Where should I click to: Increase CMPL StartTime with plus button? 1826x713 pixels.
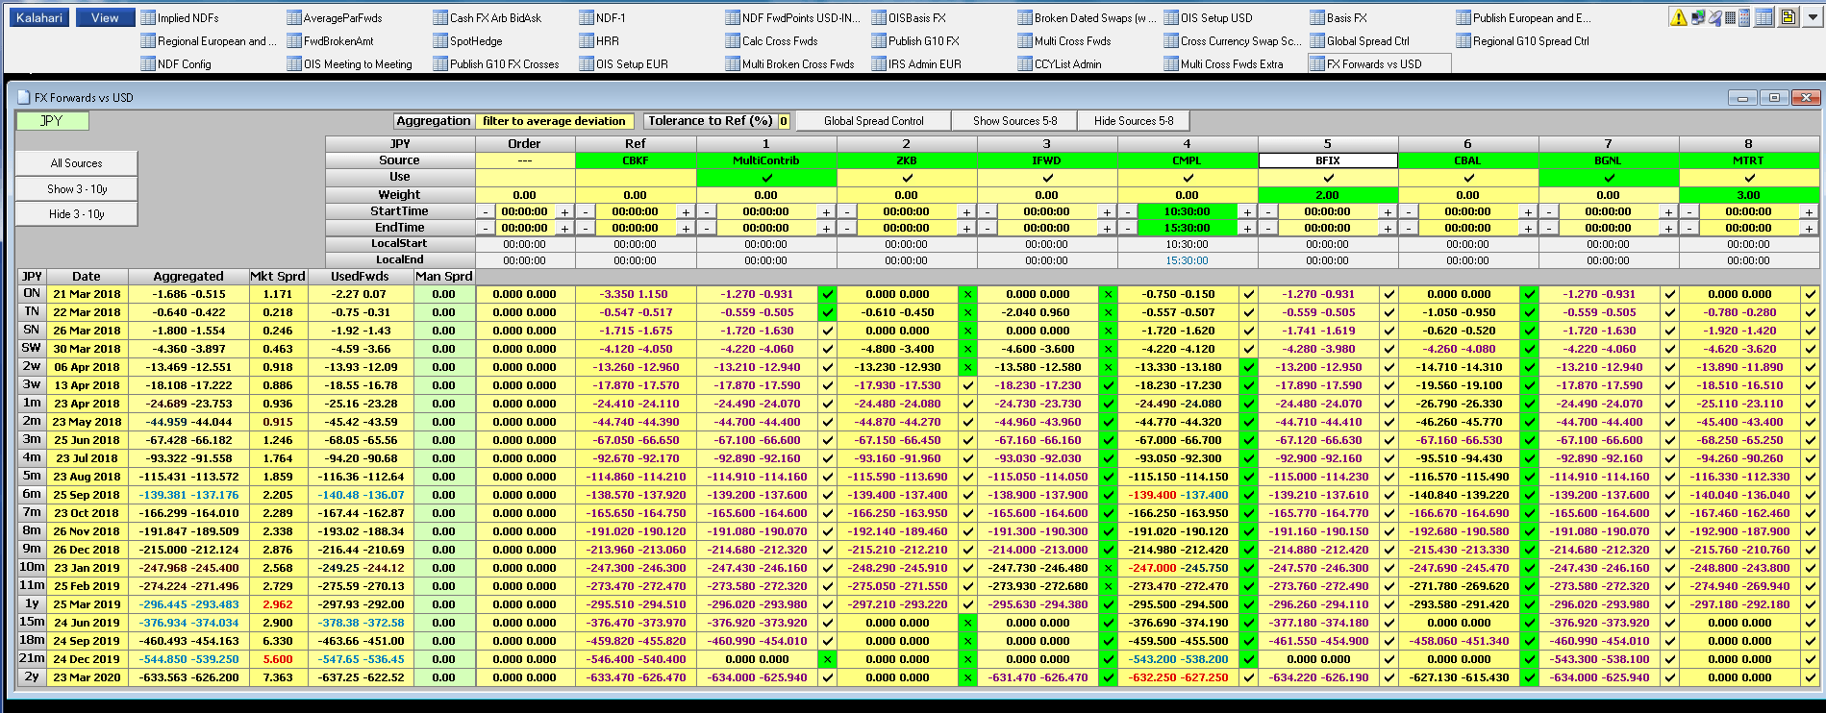pyautogui.click(x=1247, y=212)
